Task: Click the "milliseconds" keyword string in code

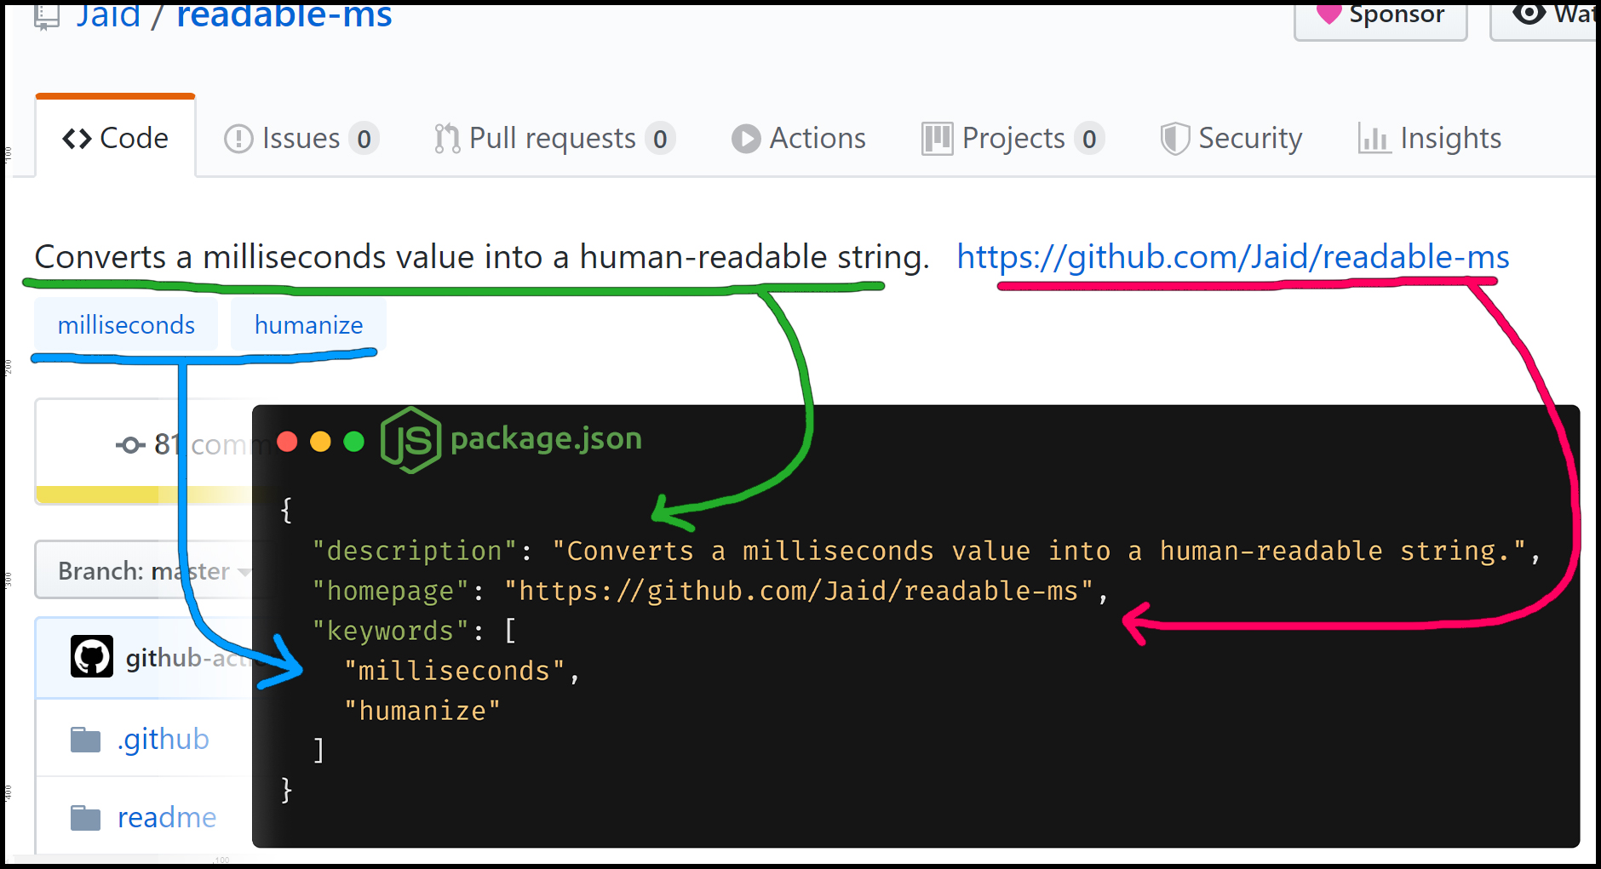Action: coord(455,671)
